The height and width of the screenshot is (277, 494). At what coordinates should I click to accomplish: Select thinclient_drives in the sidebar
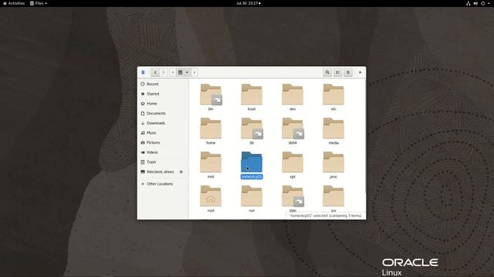[x=160, y=172]
